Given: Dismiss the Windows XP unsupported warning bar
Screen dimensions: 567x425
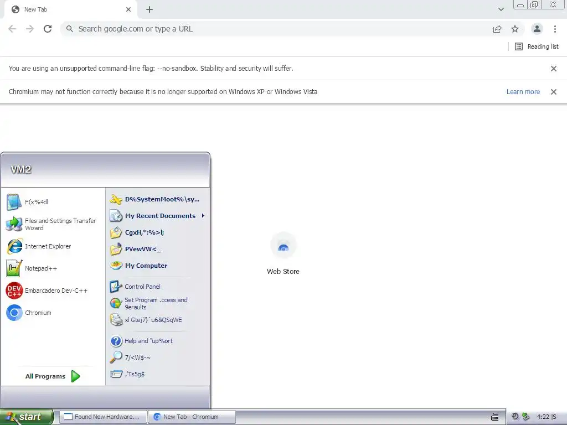Looking at the screenshot, I should coord(553,92).
